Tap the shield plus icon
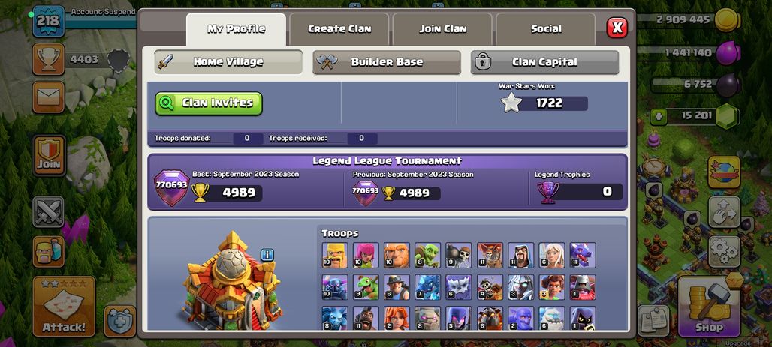Image resolution: width=772 pixels, height=347 pixels. pos(119,321)
